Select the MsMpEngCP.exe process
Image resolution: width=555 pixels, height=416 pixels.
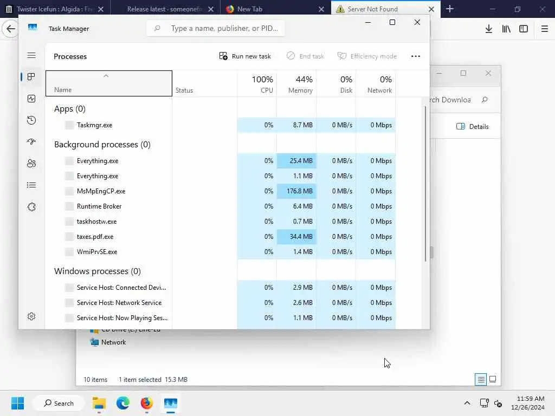tap(221, 191)
